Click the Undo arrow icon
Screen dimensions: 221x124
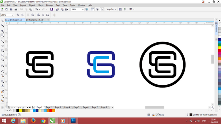pos(37,9)
